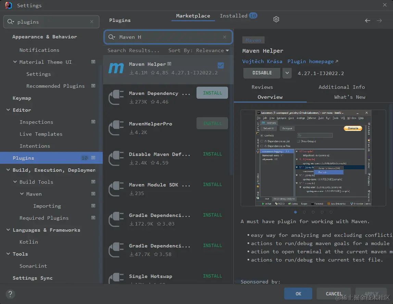Click the Maven Helper 'm' logo
This screenshot has width=393, height=304.
tap(116, 68)
